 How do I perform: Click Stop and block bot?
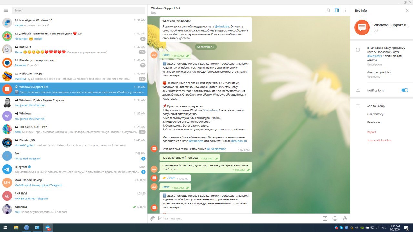pyautogui.click(x=379, y=140)
